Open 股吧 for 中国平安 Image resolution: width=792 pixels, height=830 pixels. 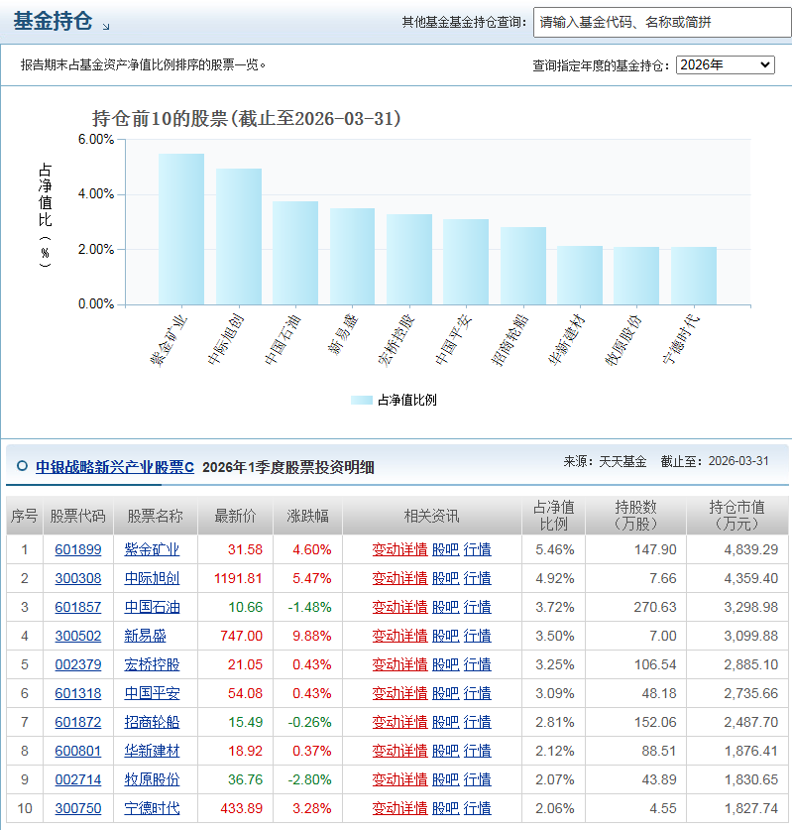point(445,693)
